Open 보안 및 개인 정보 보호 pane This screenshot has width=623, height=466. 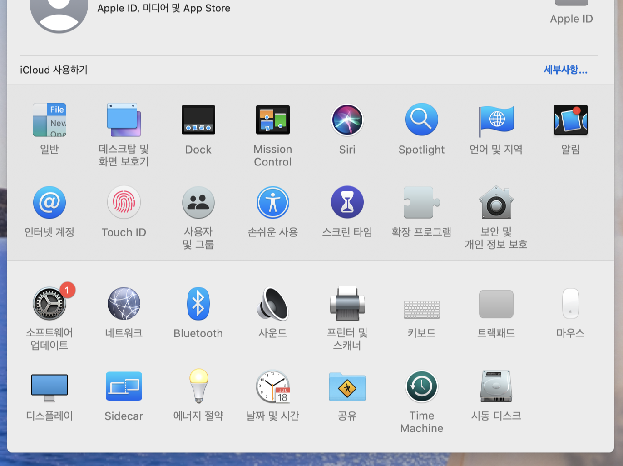tap(496, 203)
